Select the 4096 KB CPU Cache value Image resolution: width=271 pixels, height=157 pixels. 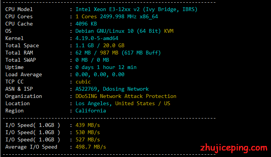pyautogui.click(x=86, y=24)
